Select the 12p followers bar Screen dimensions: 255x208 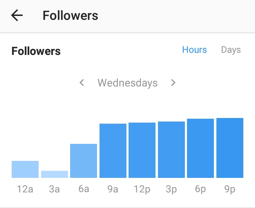[142, 150]
